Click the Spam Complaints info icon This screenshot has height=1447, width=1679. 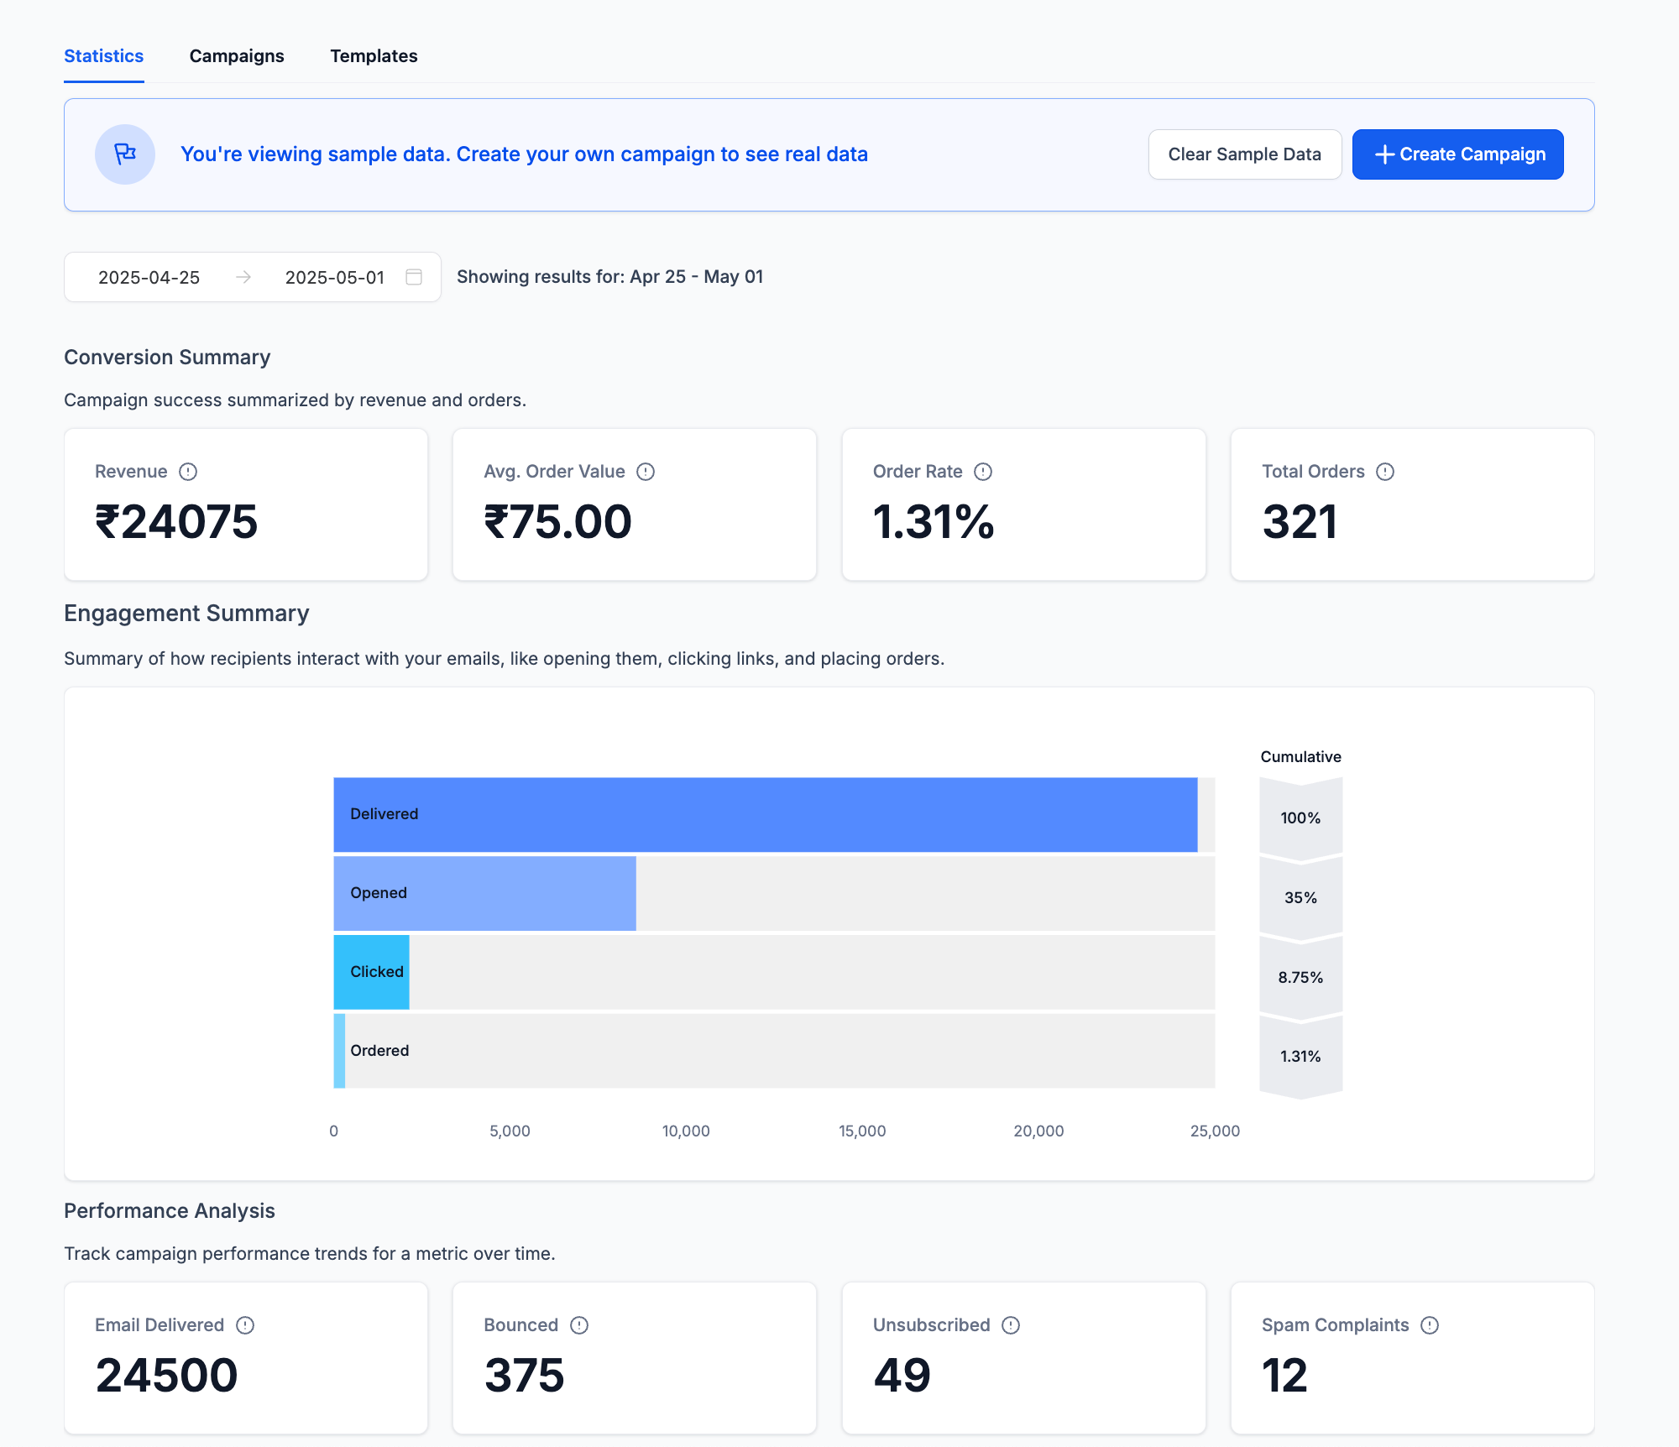(x=1430, y=1325)
